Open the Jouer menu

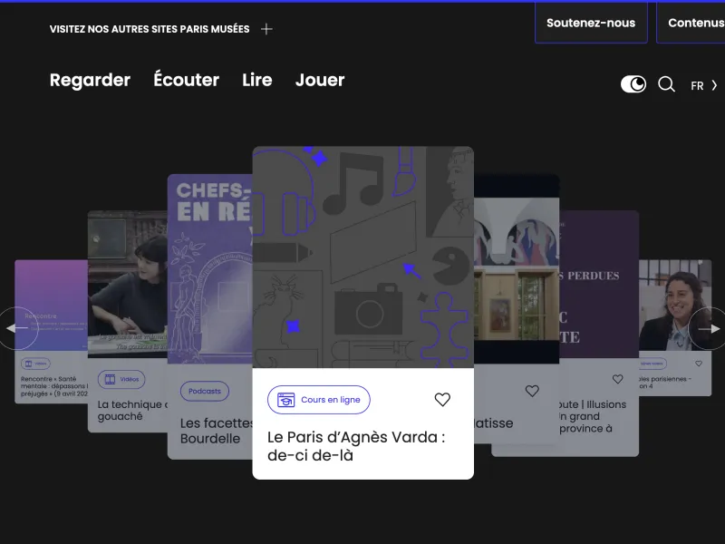coord(320,80)
